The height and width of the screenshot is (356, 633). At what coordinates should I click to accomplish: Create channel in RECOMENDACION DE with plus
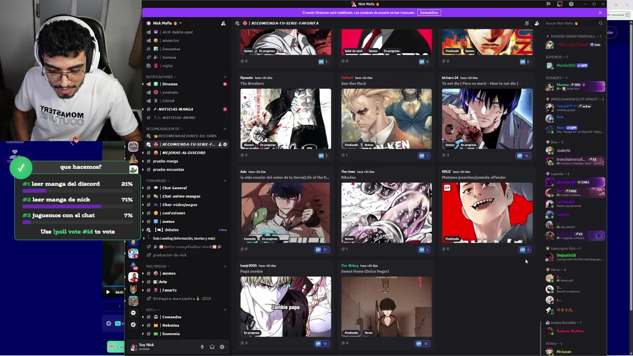(x=225, y=129)
